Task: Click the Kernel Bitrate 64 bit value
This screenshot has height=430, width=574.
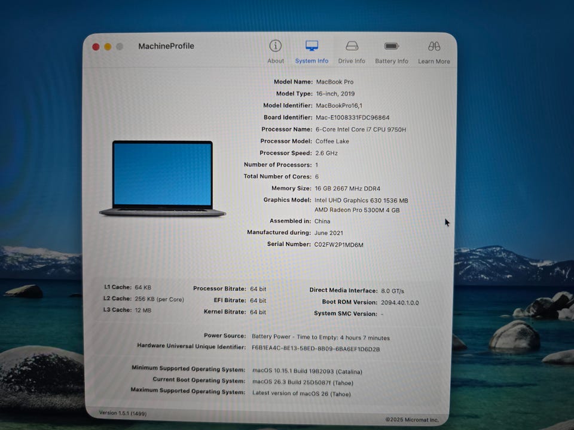Action: [x=258, y=312]
